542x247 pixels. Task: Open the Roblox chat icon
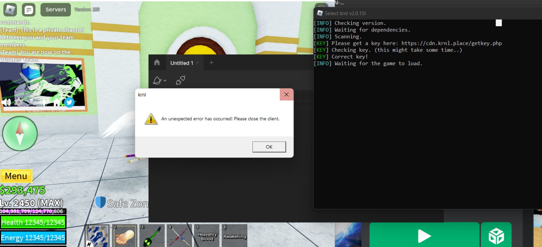[x=29, y=10]
